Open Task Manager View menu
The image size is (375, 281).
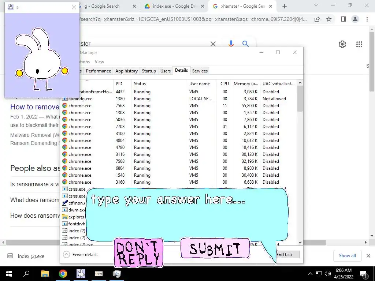coord(99,61)
